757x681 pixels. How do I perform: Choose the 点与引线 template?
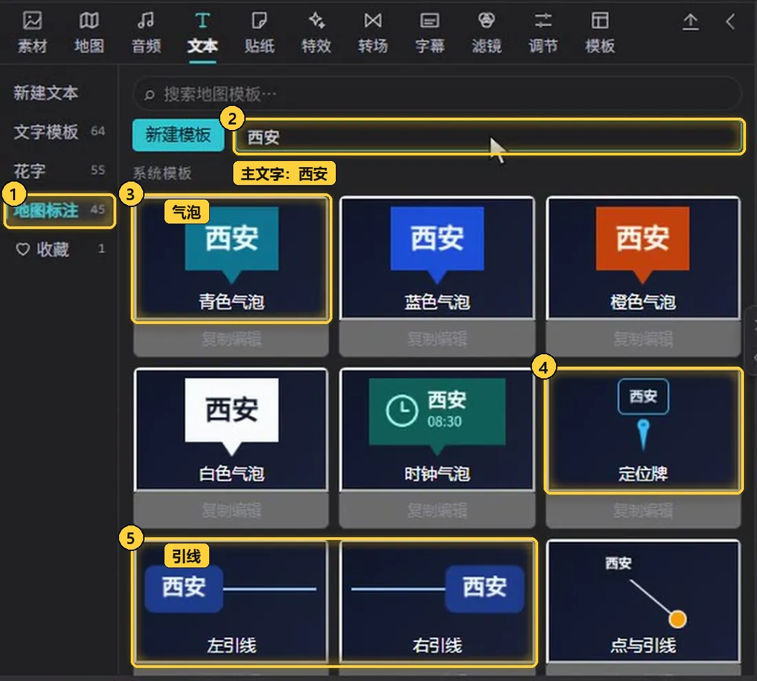click(x=643, y=601)
